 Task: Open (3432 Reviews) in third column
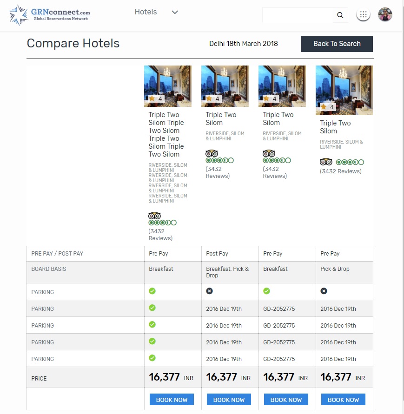point(275,172)
